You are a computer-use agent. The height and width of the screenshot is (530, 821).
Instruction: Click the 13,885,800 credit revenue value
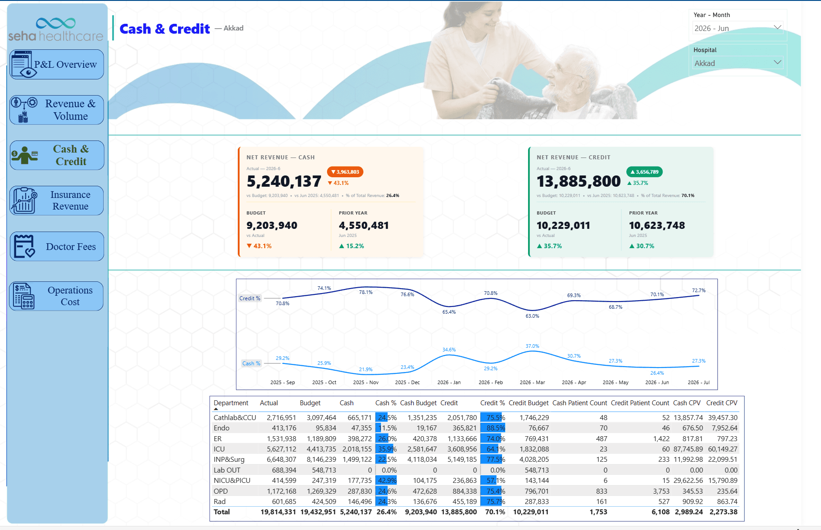tap(579, 181)
